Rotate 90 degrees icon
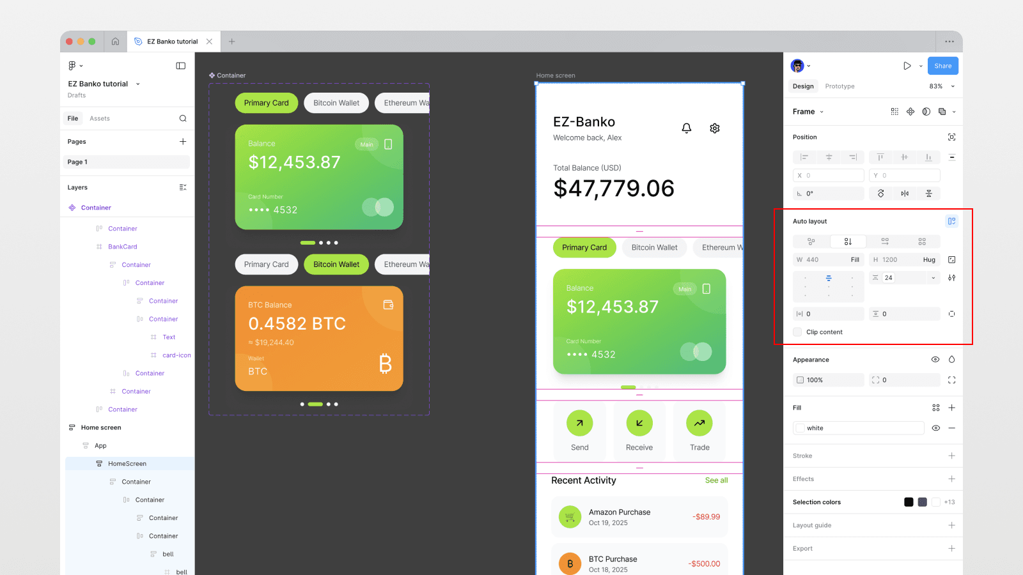This screenshot has height=575, width=1023. 881,194
